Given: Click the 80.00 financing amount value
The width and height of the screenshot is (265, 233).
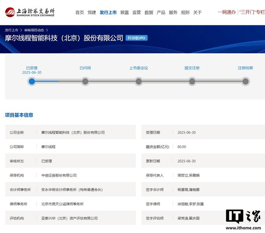Looking at the screenshot, I should [182, 147].
